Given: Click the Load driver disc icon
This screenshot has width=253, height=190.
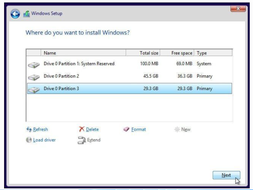Looking at the screenshot, I should pyautogui.click(x=29, y=140).
